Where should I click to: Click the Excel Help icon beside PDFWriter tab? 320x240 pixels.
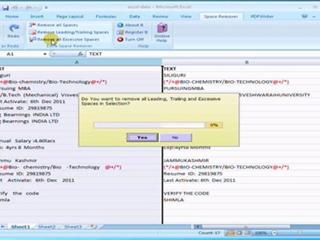tap(305, 16)
